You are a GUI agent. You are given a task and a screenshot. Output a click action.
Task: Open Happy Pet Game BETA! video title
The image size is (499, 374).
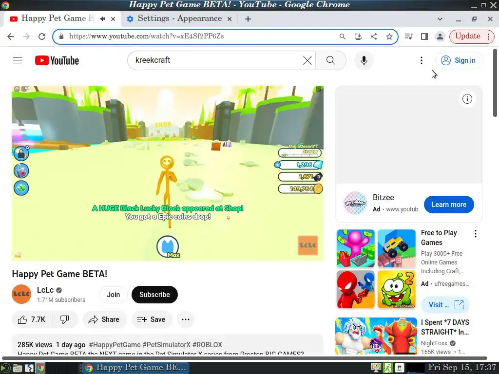[x=59, y=274]
